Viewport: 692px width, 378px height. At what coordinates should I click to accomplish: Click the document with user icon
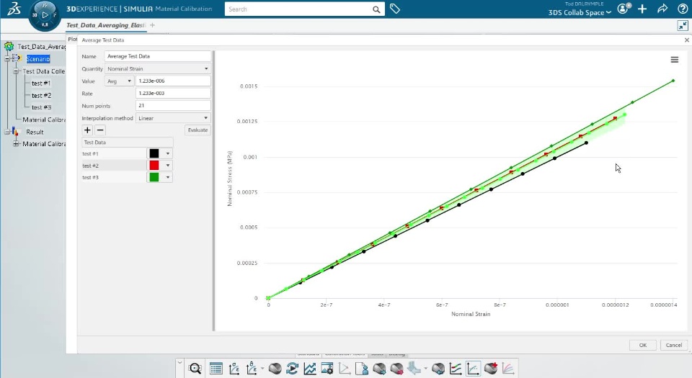[361, 368]
